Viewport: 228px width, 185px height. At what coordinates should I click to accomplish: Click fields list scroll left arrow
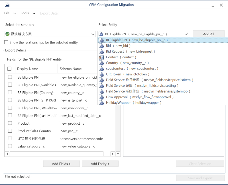coord(7,154)
